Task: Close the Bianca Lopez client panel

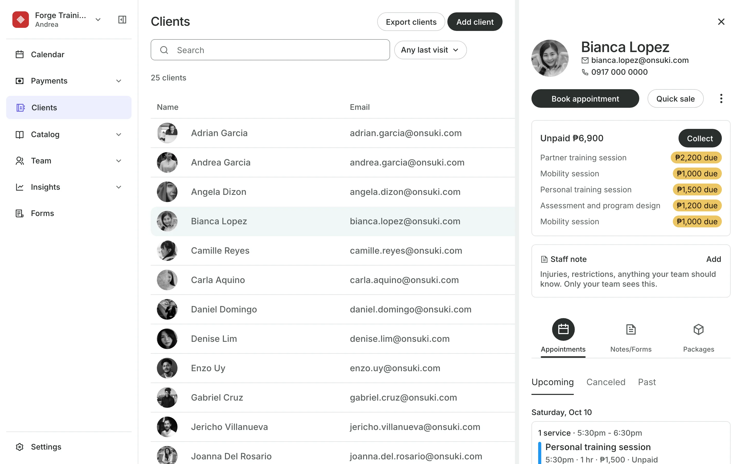Action: click(721, 21)
